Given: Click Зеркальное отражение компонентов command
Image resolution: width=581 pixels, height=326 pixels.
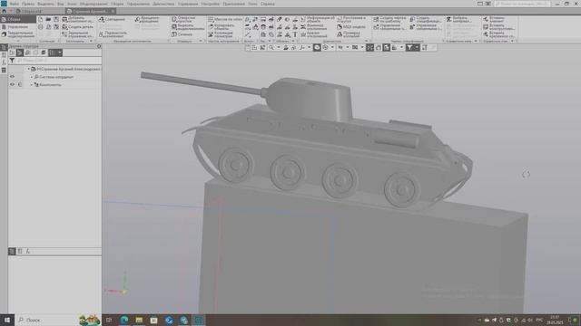Looking at the screenshot, I should [77, 34].
